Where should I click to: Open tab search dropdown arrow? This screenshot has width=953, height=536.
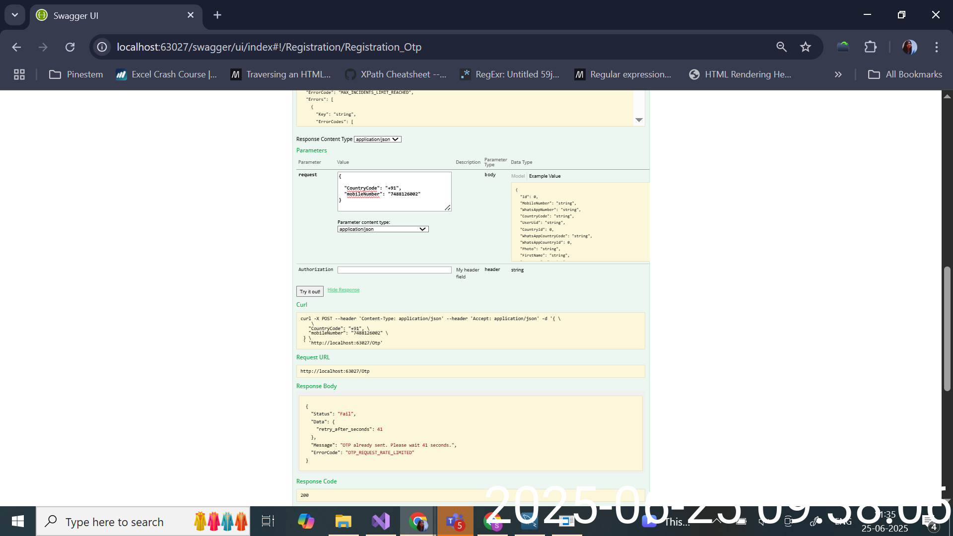coord(15,15)
